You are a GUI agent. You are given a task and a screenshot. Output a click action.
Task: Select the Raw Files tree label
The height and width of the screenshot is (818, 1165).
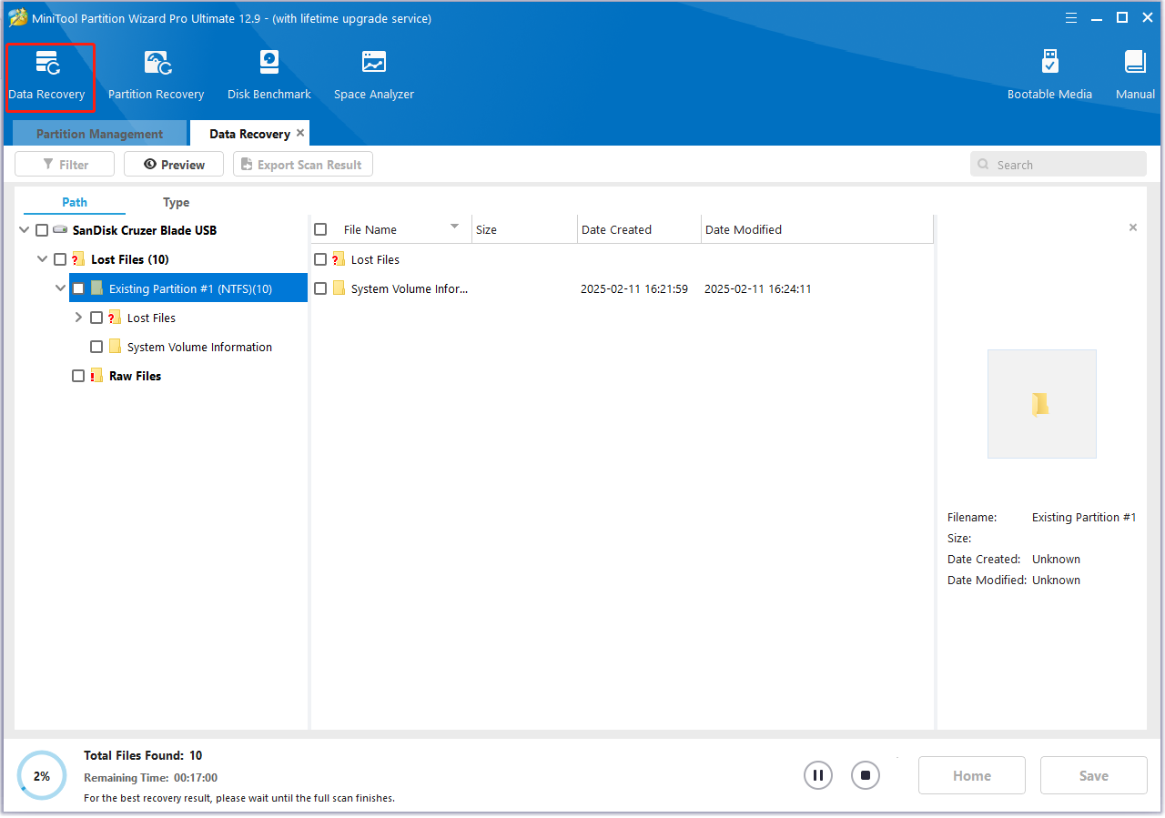coord(135,376)
